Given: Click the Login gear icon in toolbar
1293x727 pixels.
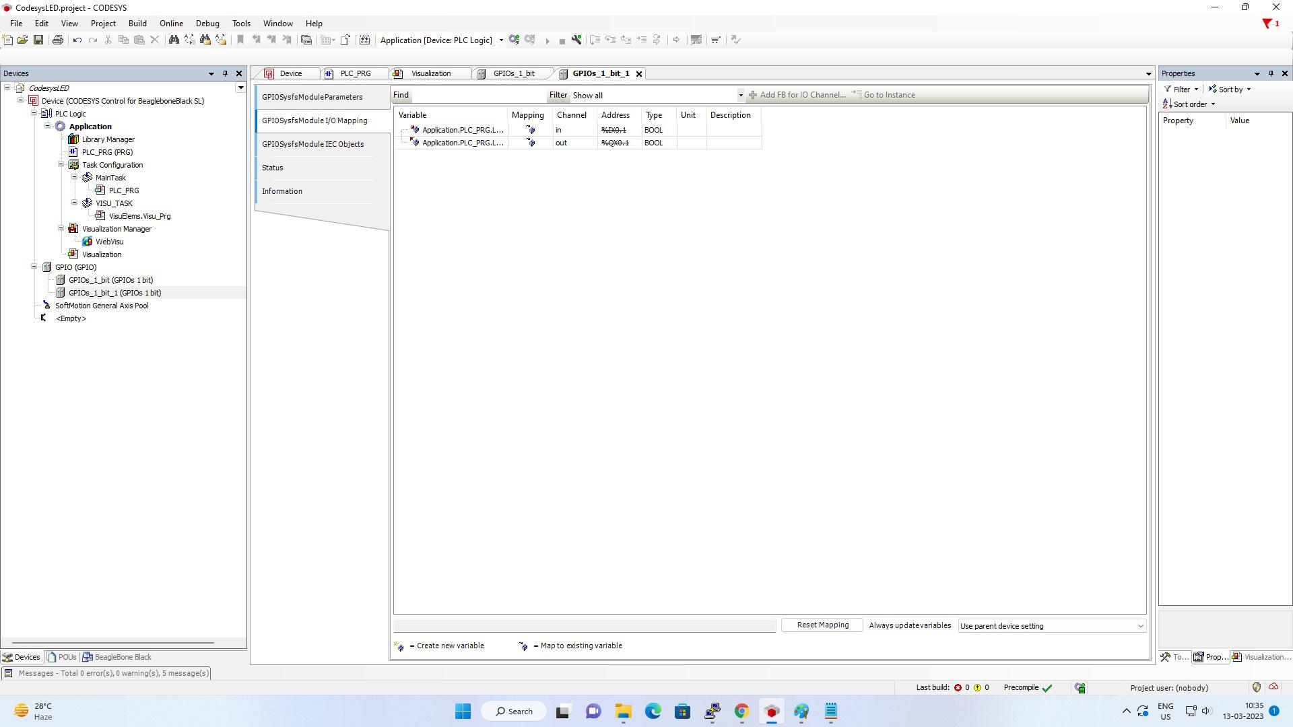Looking at the screenshot, I should coord(514,40).
